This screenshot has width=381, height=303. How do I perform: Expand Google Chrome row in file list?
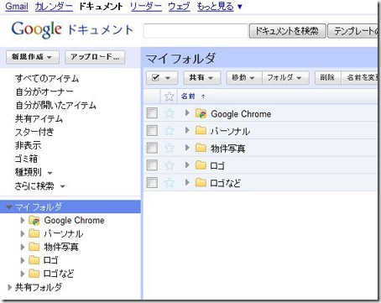pos(187,113)
